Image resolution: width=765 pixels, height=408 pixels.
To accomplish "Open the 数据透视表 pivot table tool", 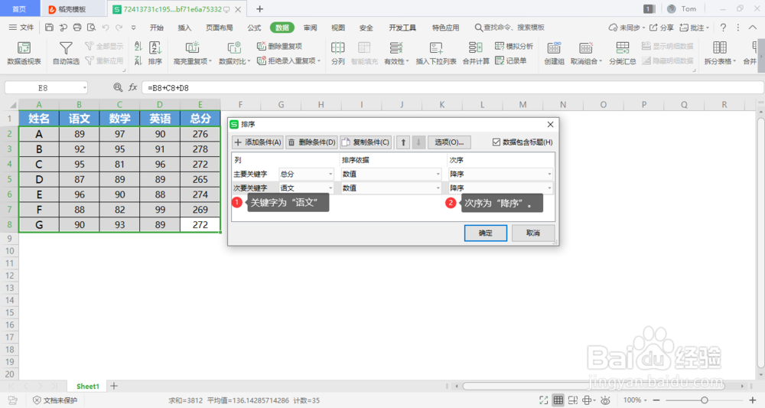I will coord(24,53).
